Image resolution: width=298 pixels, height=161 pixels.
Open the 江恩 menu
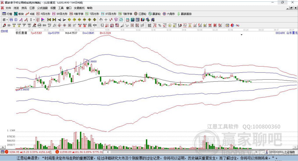click(32, 8)
